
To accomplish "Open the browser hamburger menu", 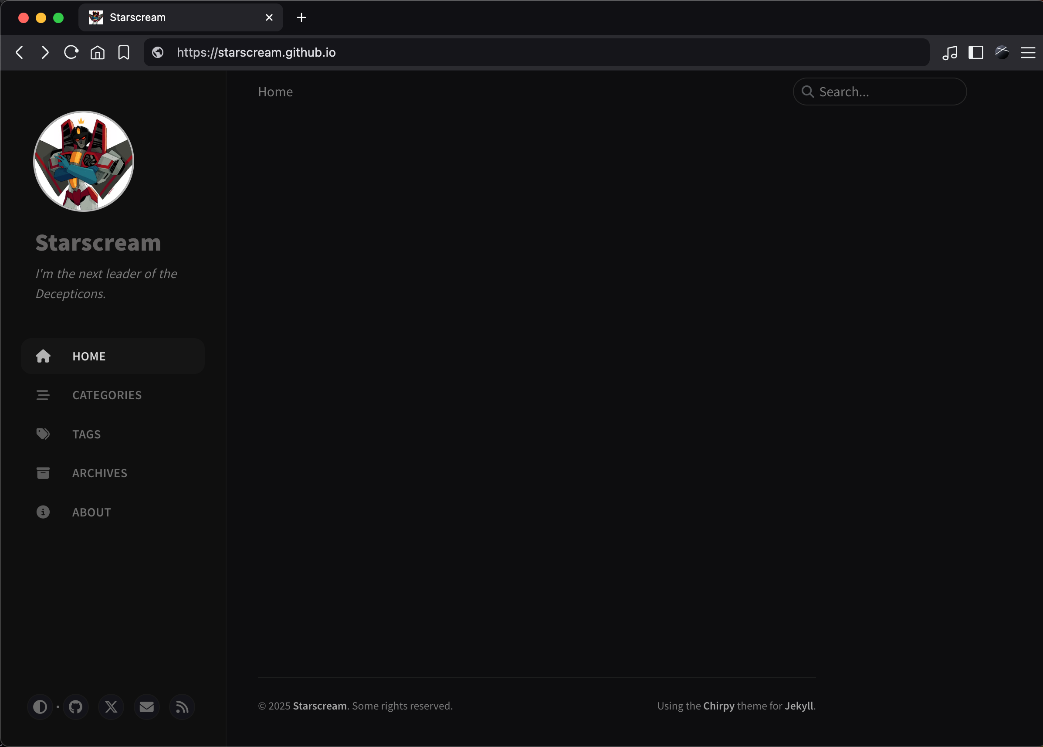I will pyautogui.click(x=1028, y=52).
